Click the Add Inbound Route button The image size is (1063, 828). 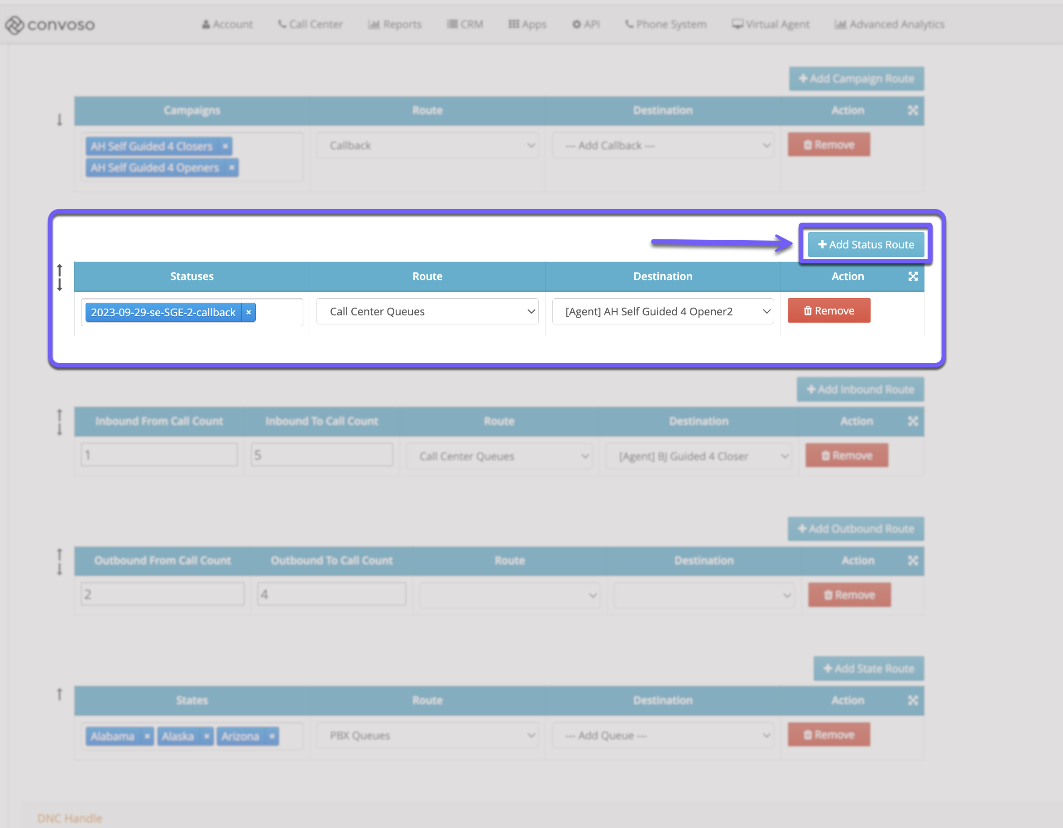(x=860, y=389)
